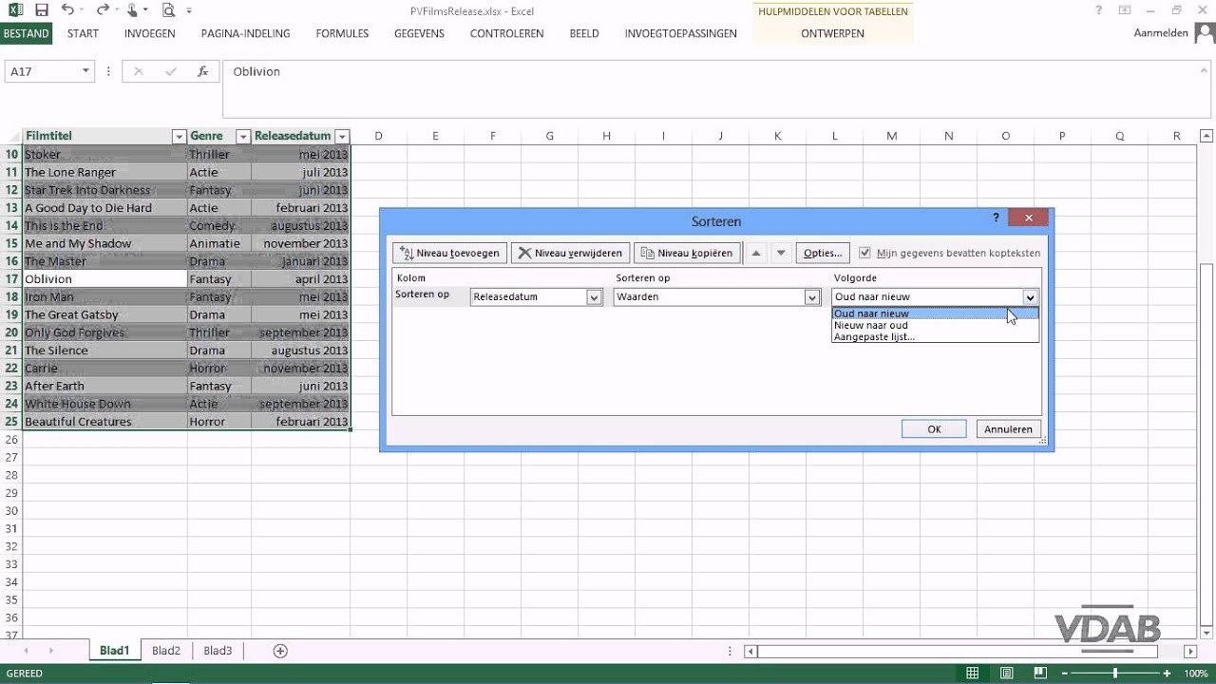Confirm sort with OK button

tap(934, 429)
